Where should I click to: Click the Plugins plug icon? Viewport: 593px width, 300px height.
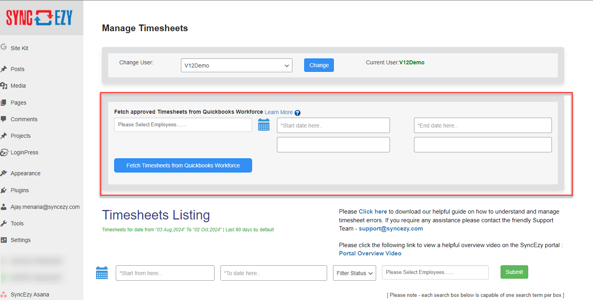pos(4,190)
